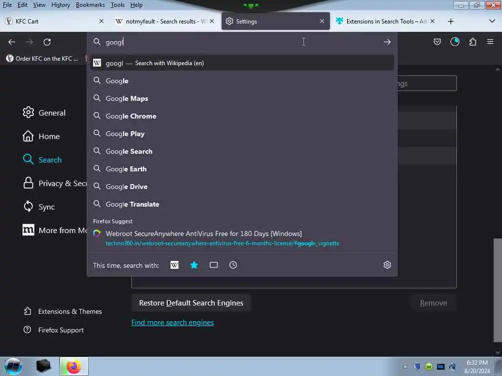The width and height of the screenshot is (502, 376).
Task: Select the 'Google Play' suggestion
Action: [242, 134]
